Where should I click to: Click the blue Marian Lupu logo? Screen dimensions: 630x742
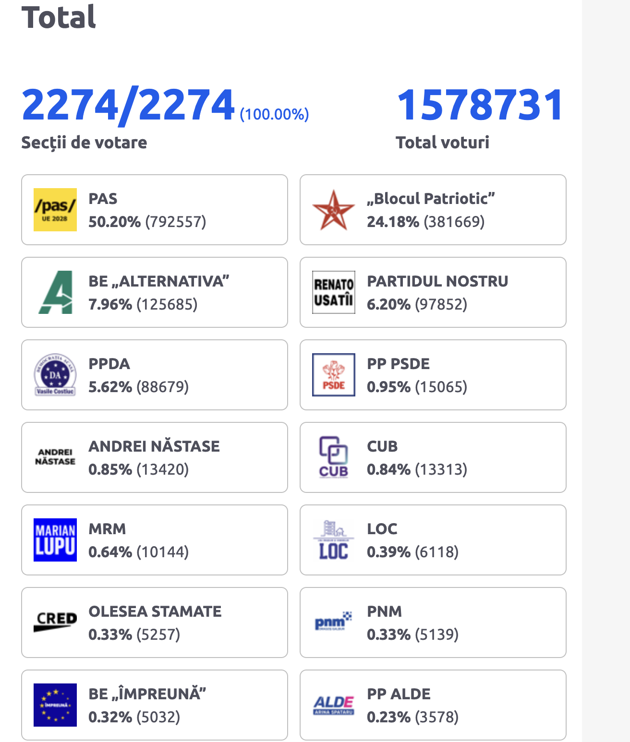(x=55, y=540)
